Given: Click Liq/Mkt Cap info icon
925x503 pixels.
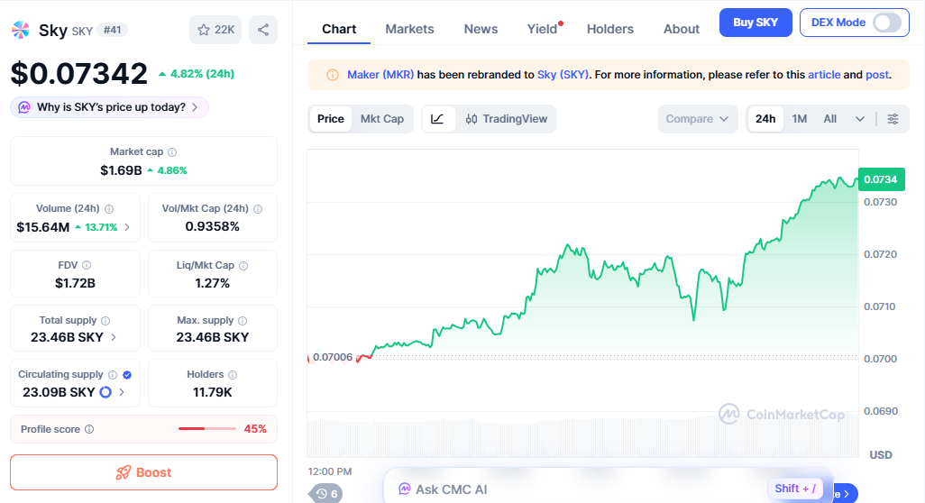Looking at the screenshot, I should click(243, 266).
